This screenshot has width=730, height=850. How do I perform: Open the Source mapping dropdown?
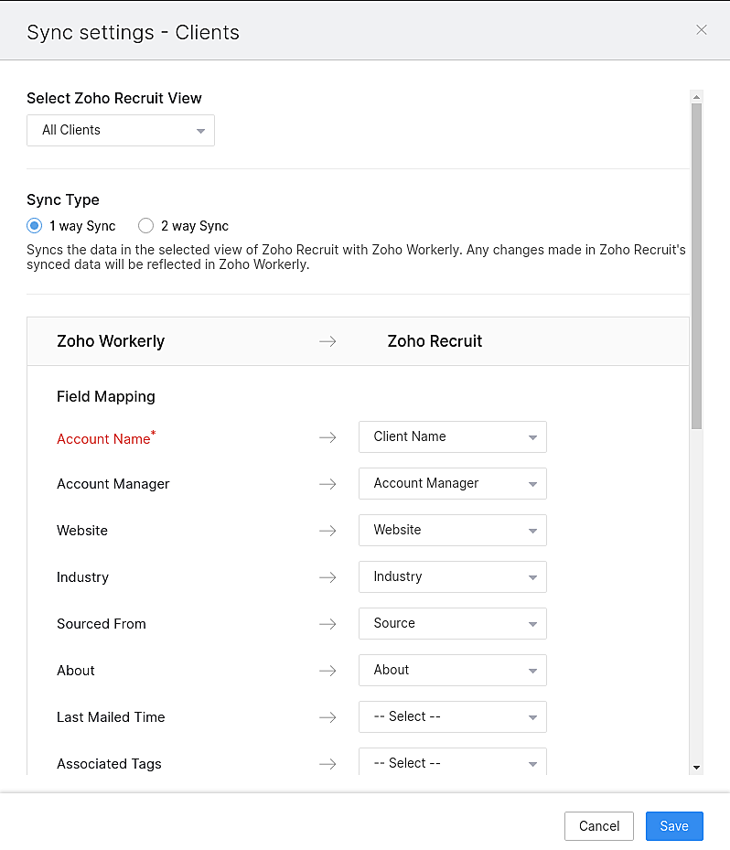coord(453,623)
